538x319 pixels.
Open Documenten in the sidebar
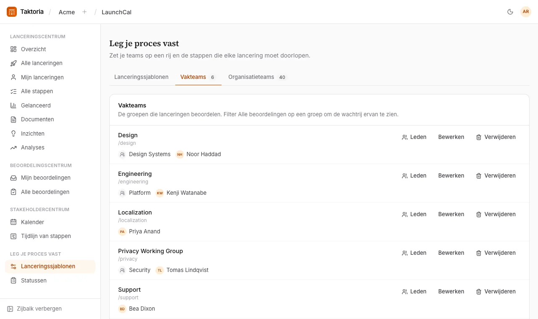[x=50, y=119]
